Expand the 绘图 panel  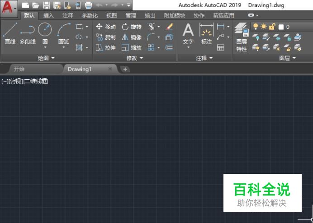46,58
